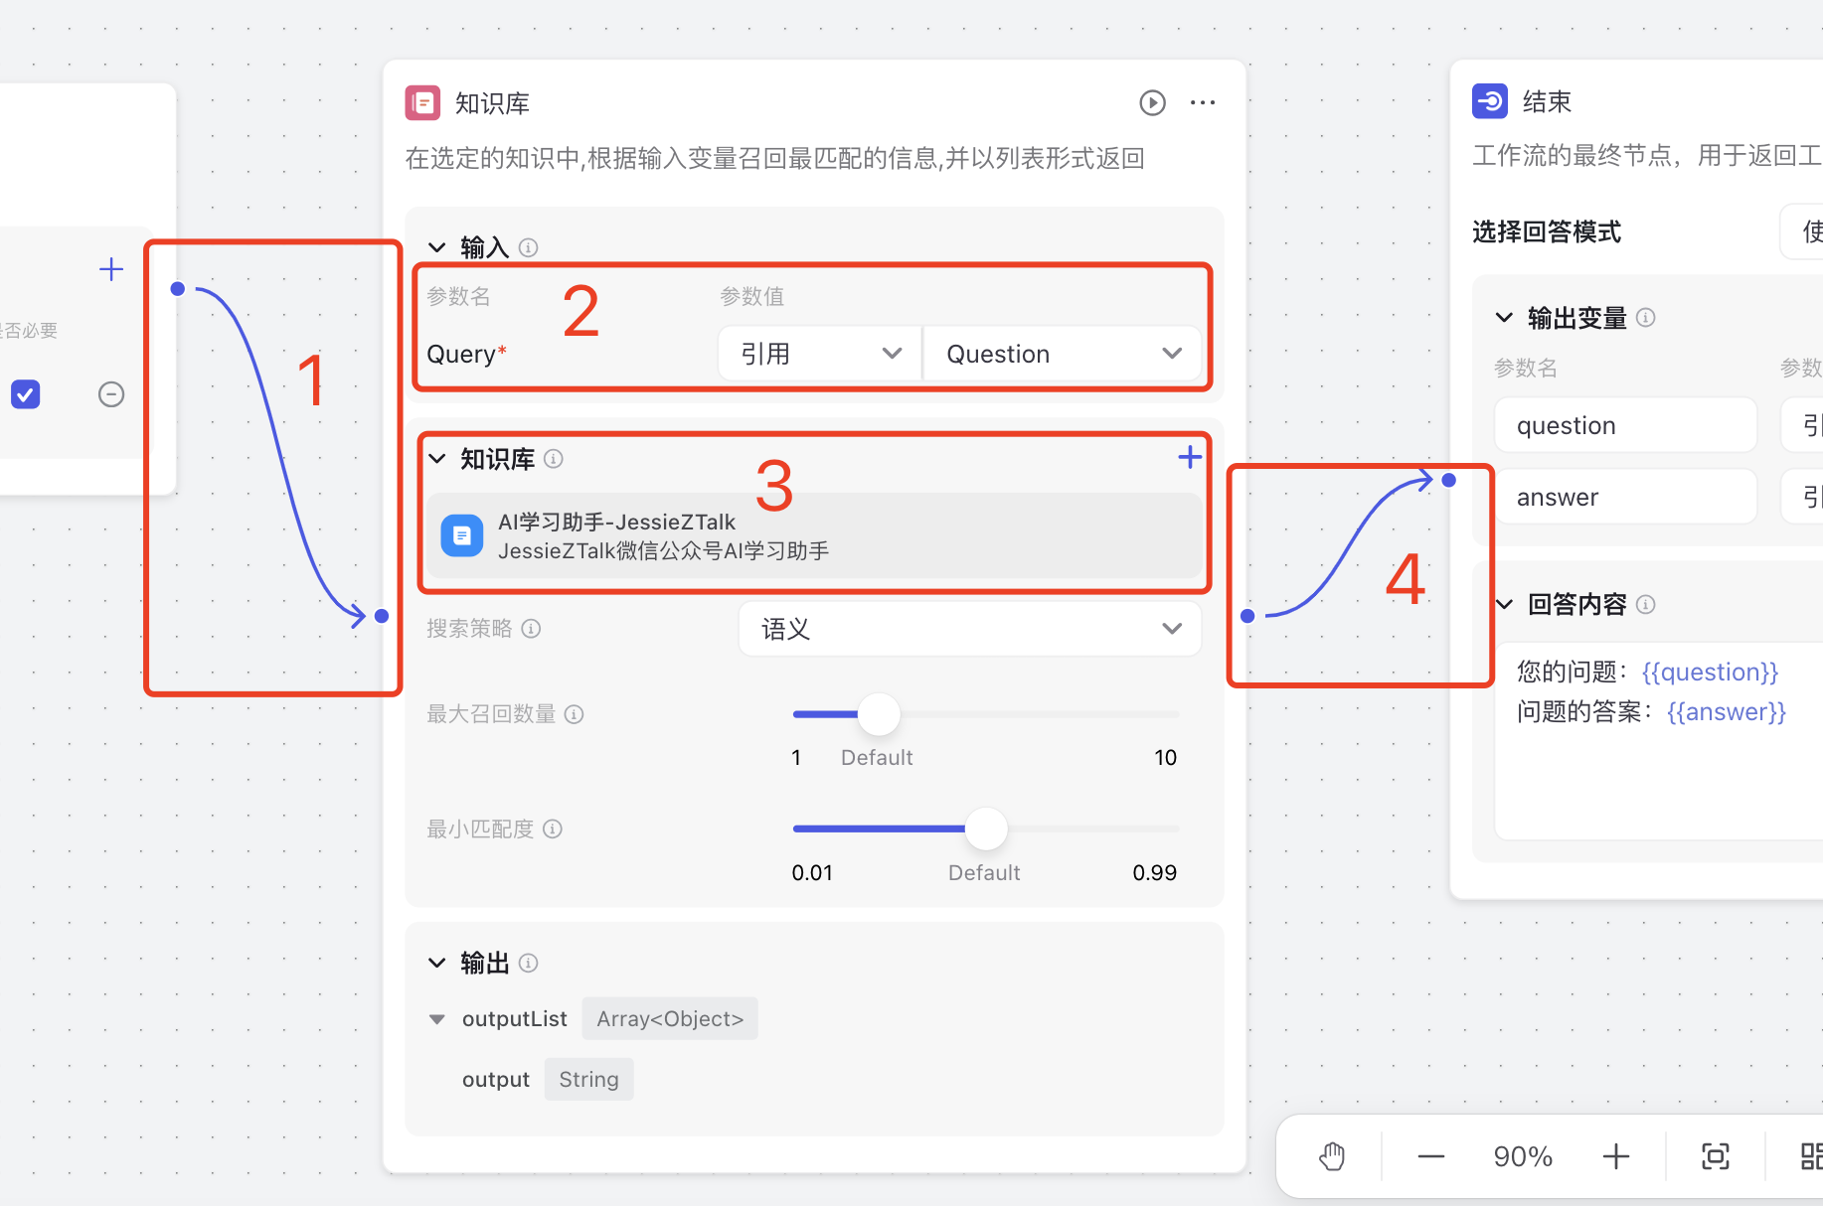The image size is (1823, 1206).
Task: Zoom in the canvas with plus icon
Action: coord(1615,1156)
